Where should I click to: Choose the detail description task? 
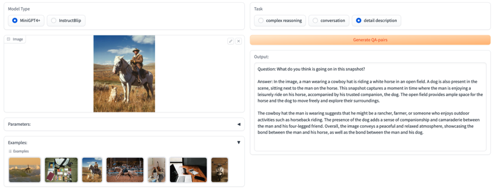click(376, 21)
